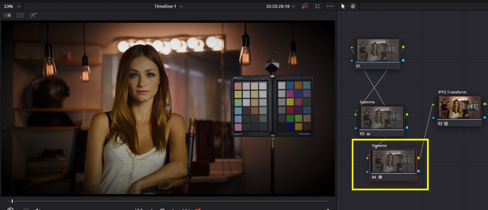Screen dimensions: 488x210
Task: Click Vignette node's blue key input connector
Action: (x=368, y=171)
